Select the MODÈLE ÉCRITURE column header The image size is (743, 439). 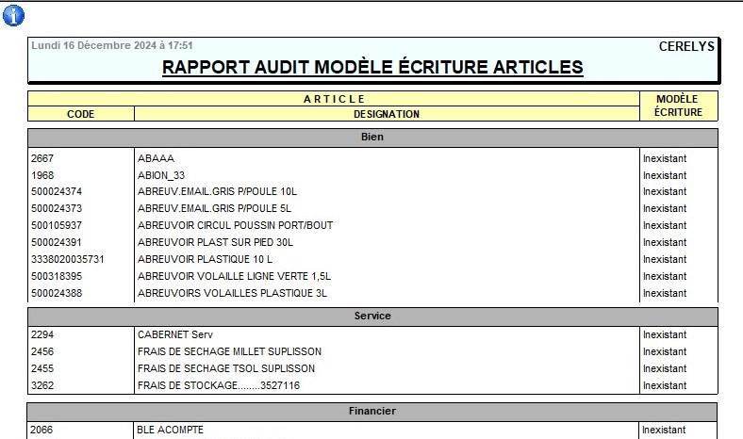point(677,106)
